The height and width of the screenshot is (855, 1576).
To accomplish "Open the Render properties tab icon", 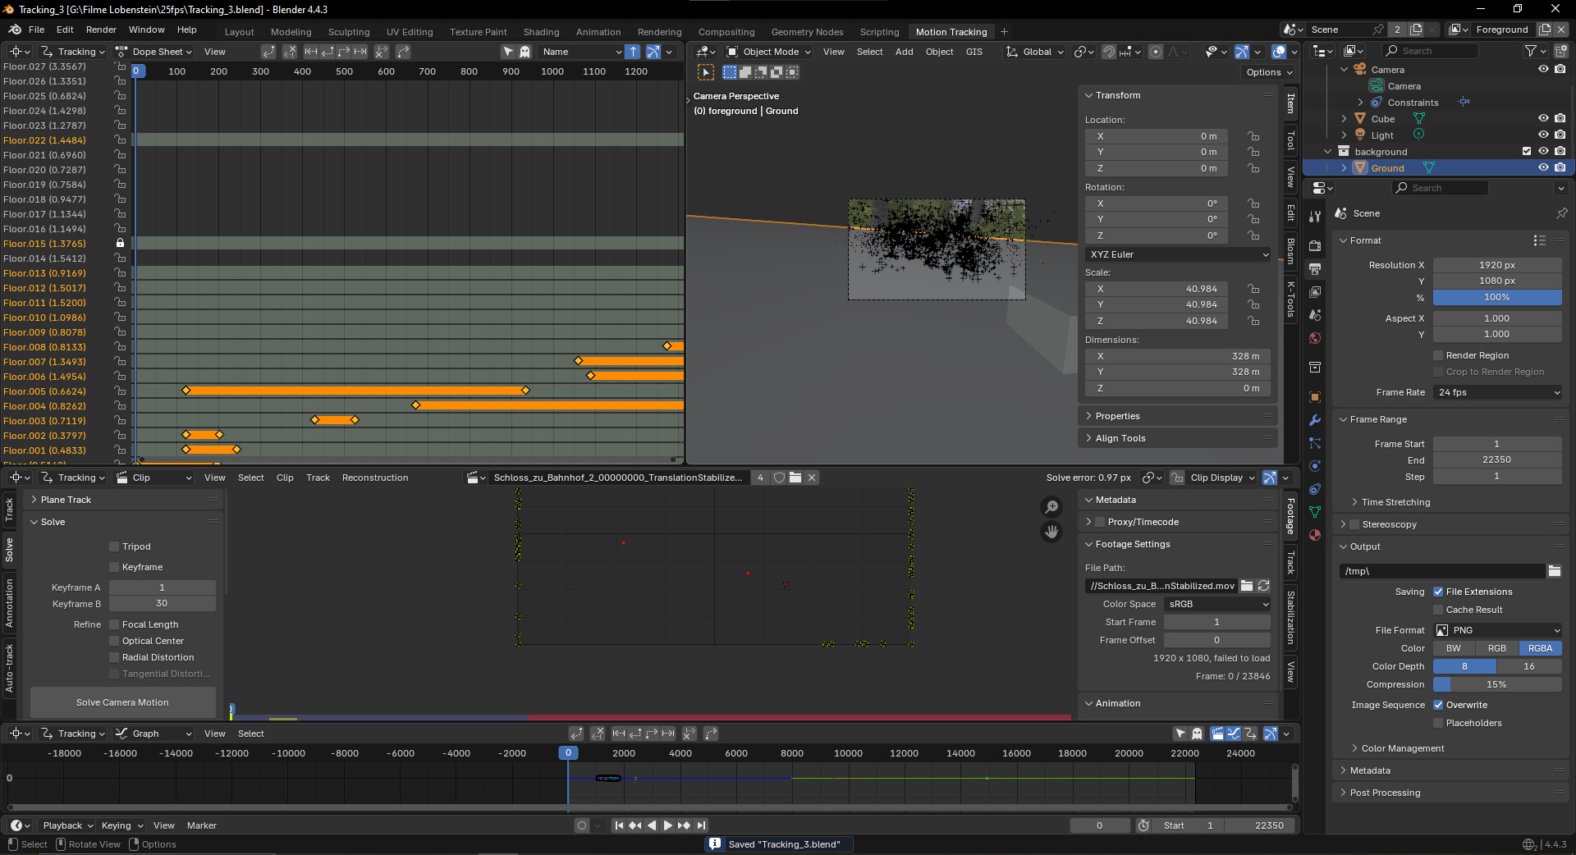I will [1315, 245].
